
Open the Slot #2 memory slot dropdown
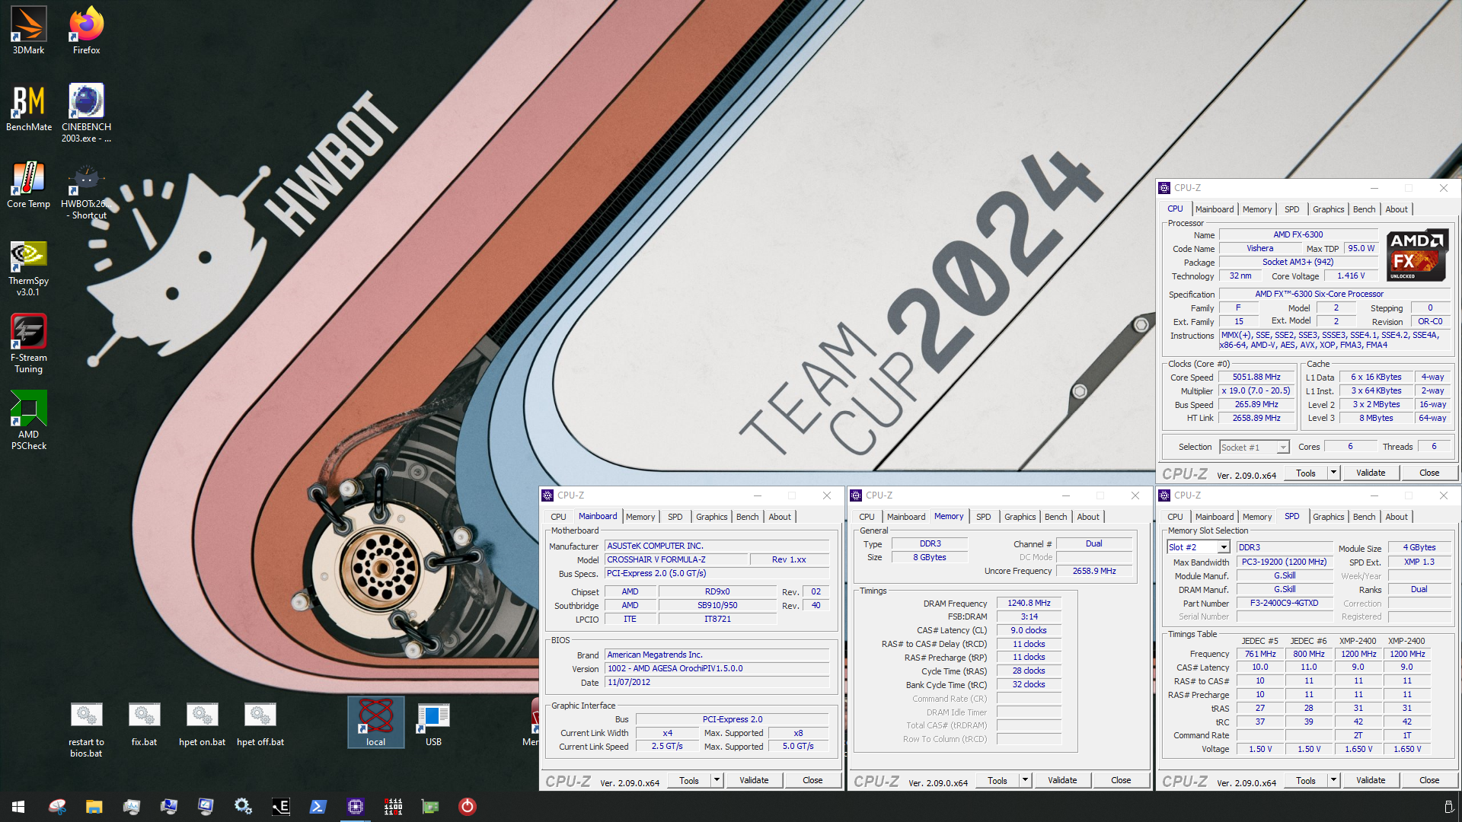[x=1199, y=547]
